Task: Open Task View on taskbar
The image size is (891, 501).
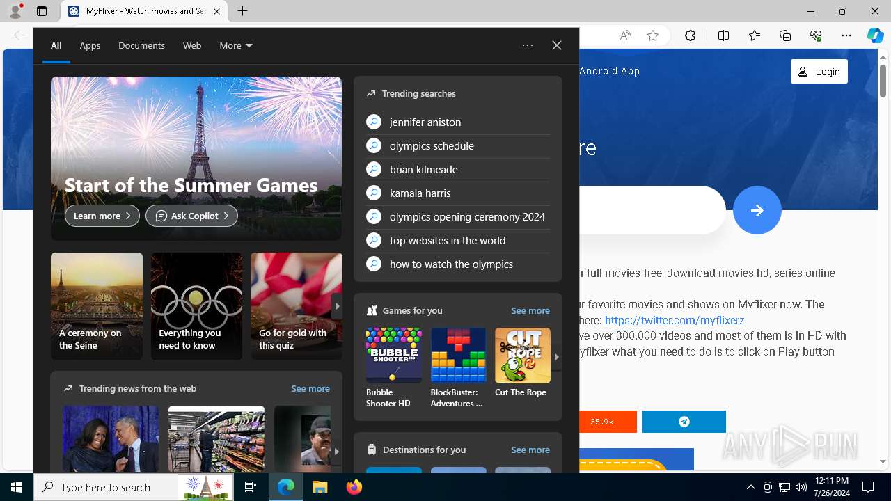Action: coord(251,487)
